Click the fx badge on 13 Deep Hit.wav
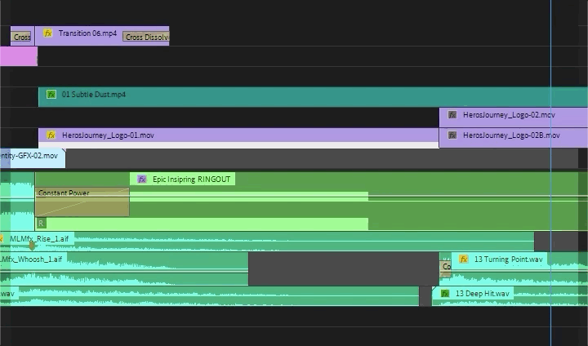The image size is (588, 346). pyautogui.click(x=445, y=293)
